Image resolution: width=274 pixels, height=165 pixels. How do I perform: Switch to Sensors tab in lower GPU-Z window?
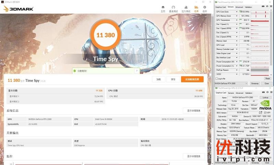tap(231, 93)
